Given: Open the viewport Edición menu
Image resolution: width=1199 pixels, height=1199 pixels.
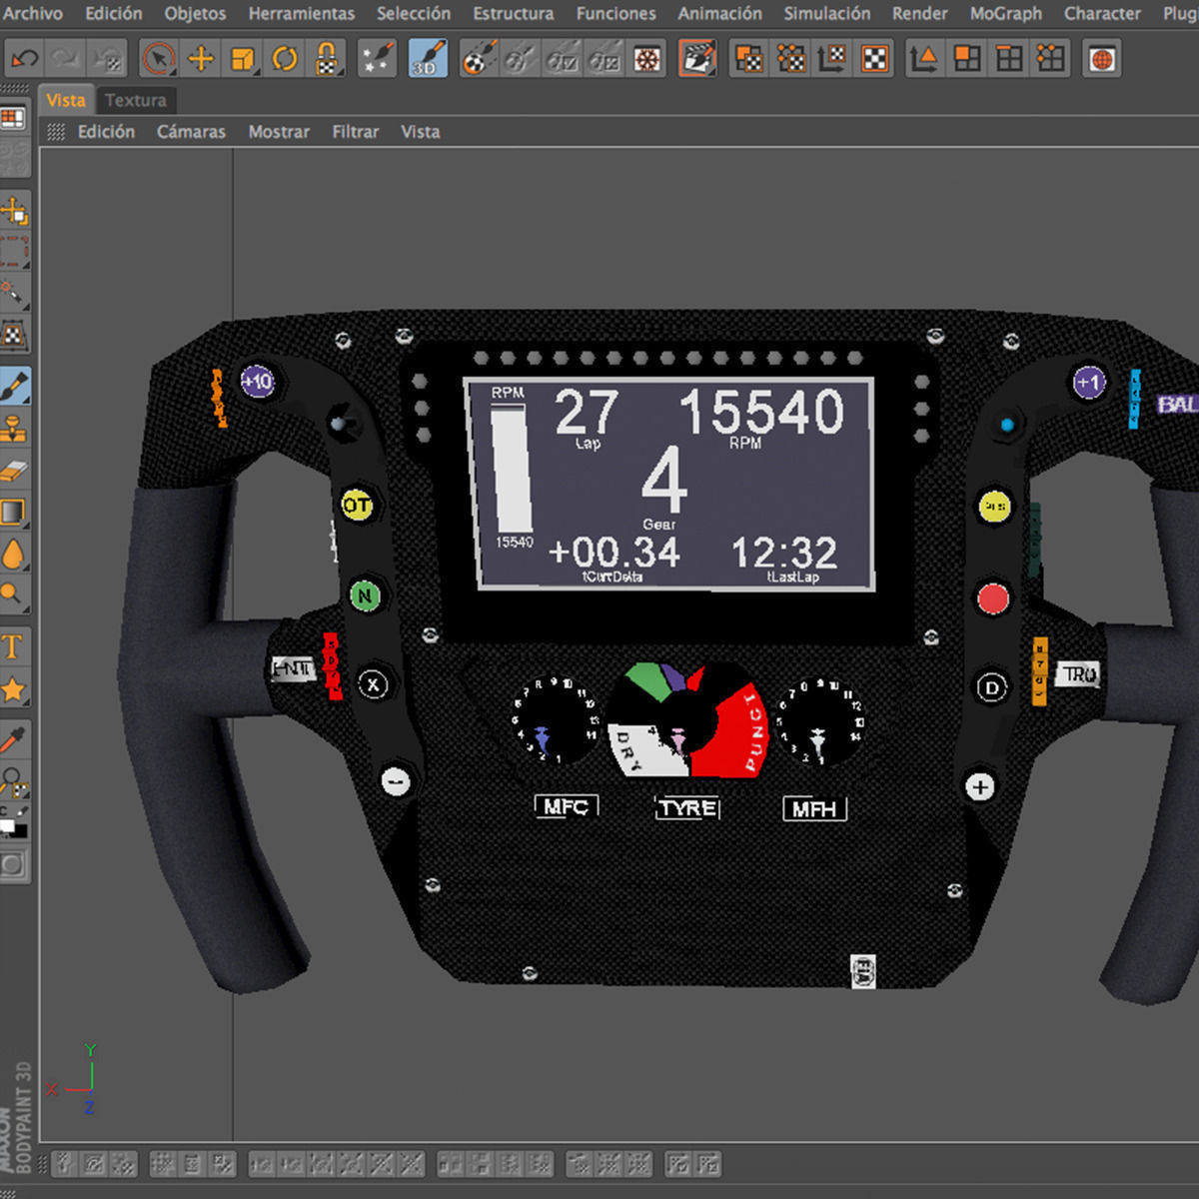Looking at the screenshot, I should pos(106,131).
